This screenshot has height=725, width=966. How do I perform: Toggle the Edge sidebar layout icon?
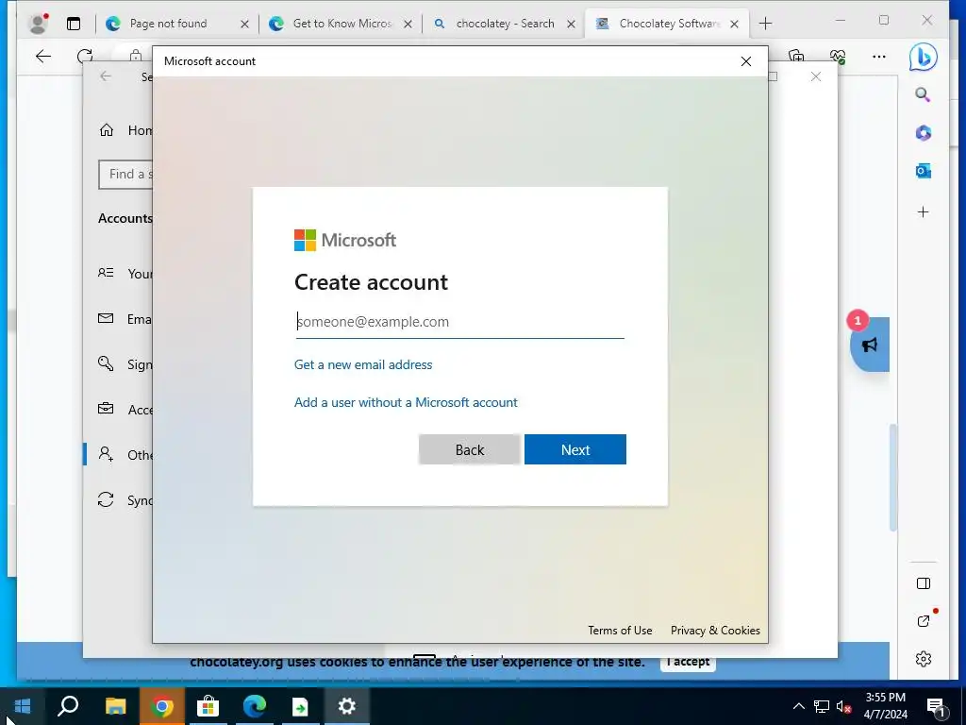coord(923,583)
